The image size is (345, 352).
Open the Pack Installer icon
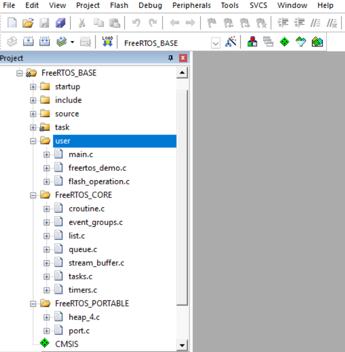(317, 42)
